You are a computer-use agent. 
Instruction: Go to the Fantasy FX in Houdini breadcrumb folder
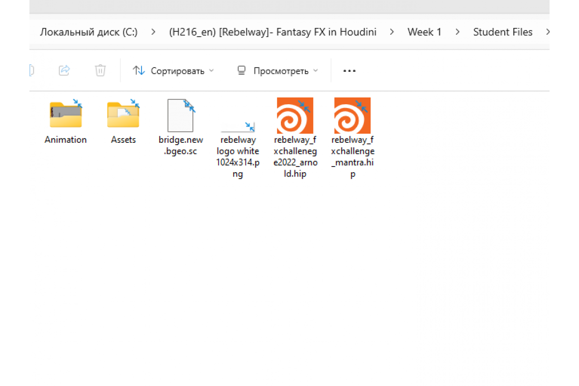pos(273,32)
